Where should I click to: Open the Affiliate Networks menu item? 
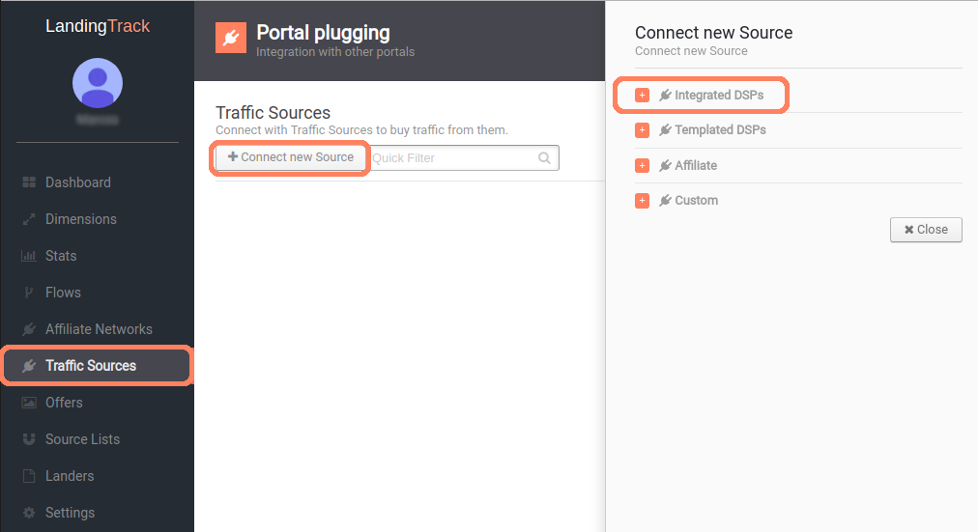(x=98, y=329)
